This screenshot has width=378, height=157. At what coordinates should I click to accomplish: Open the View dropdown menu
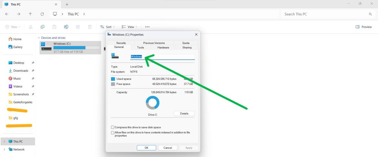(130, 27)
